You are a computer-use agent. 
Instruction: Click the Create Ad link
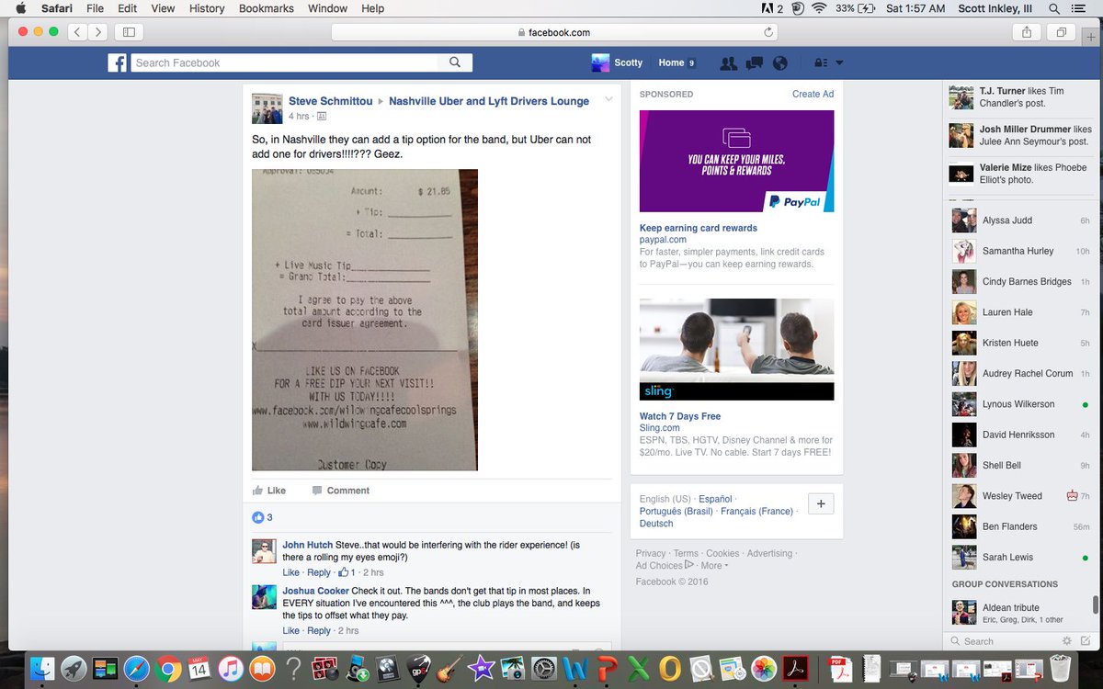(x=813, y=95)
